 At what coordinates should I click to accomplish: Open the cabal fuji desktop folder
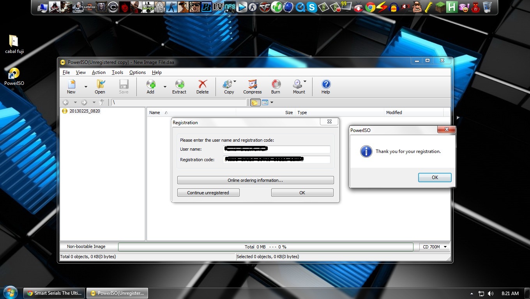coord(14,44)
